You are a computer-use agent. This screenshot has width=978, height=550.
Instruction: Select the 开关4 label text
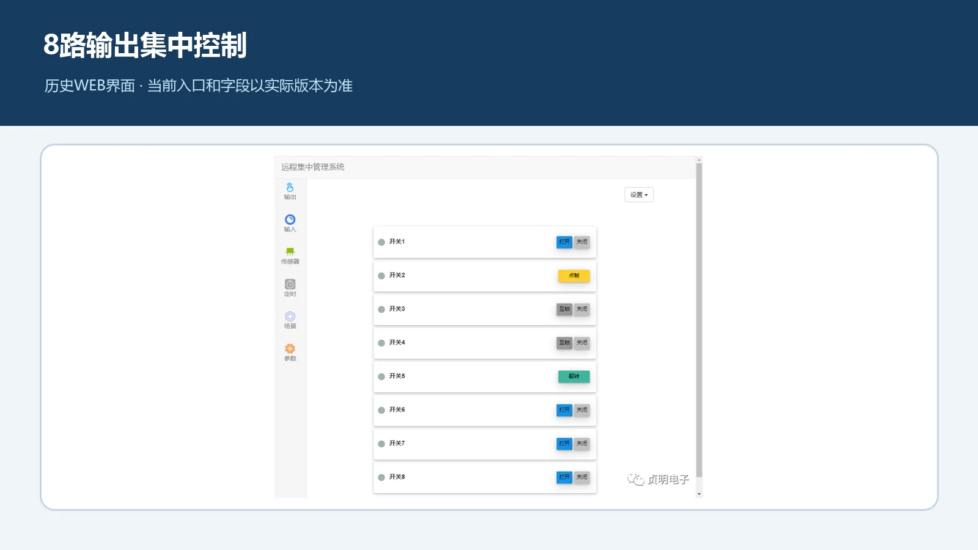pyautogui.click(x=397, y=343)
